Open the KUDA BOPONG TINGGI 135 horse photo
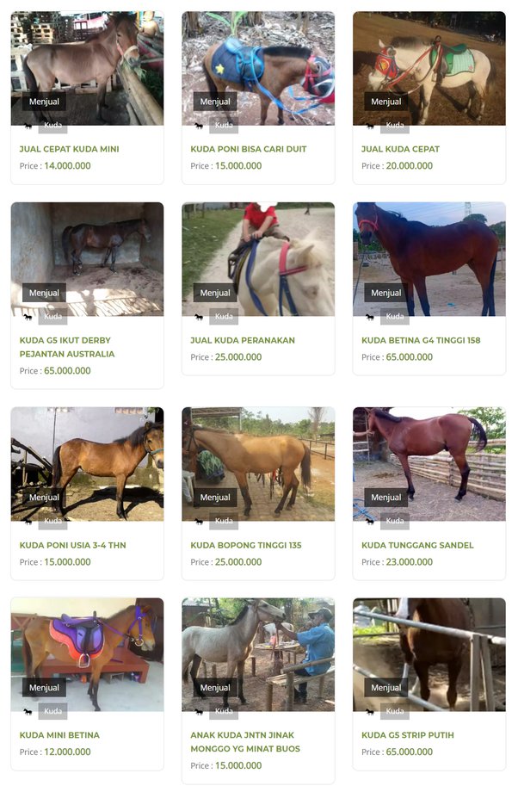This screenshot has width=518, height=786. 258,464
